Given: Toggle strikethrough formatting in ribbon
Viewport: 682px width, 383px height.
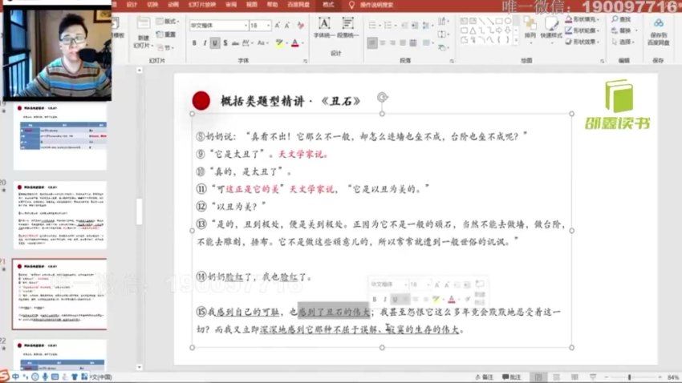Looking at the screenshot, I should coord(235,43).
